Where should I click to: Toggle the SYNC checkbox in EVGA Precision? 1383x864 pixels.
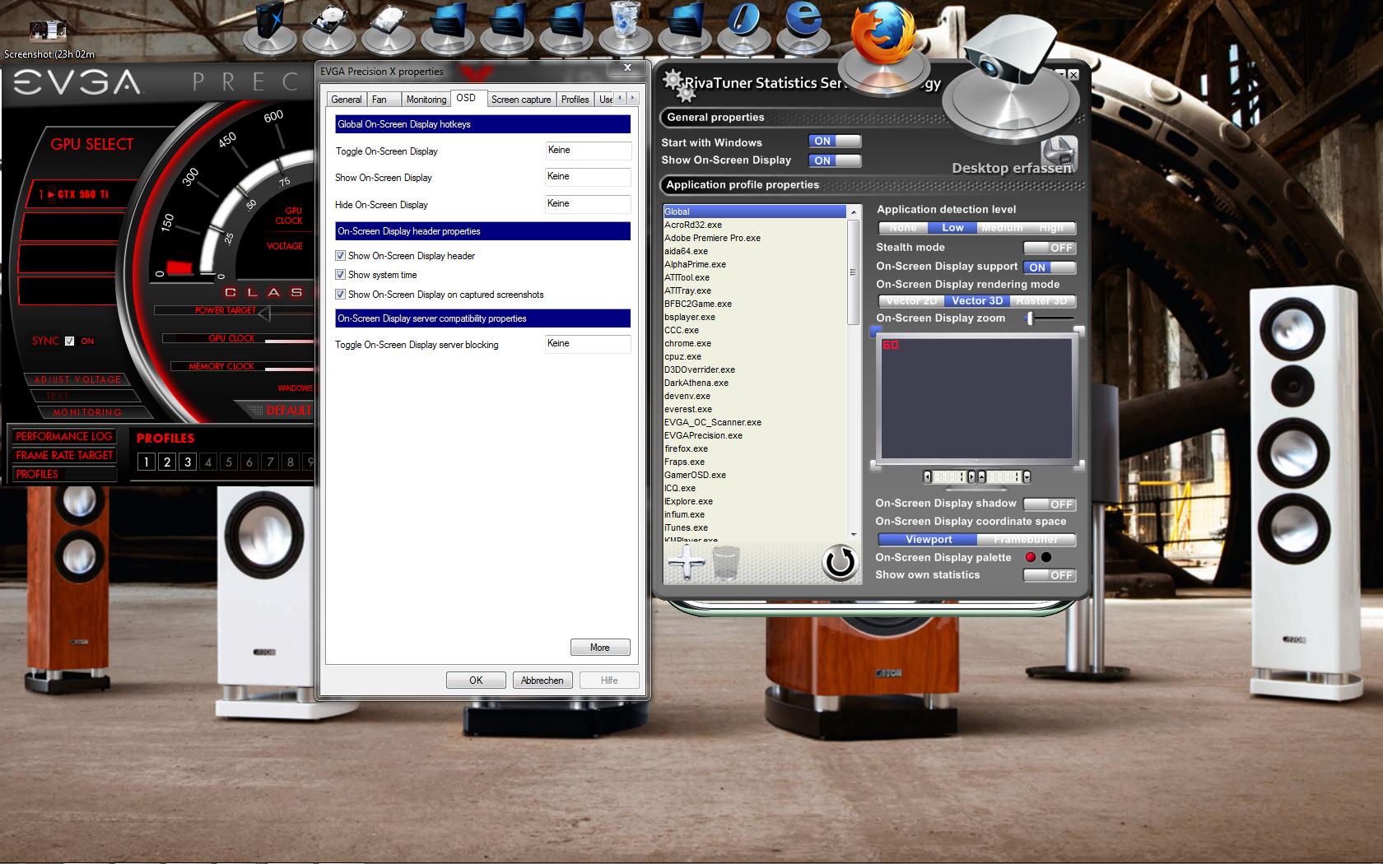pos(69,341)
